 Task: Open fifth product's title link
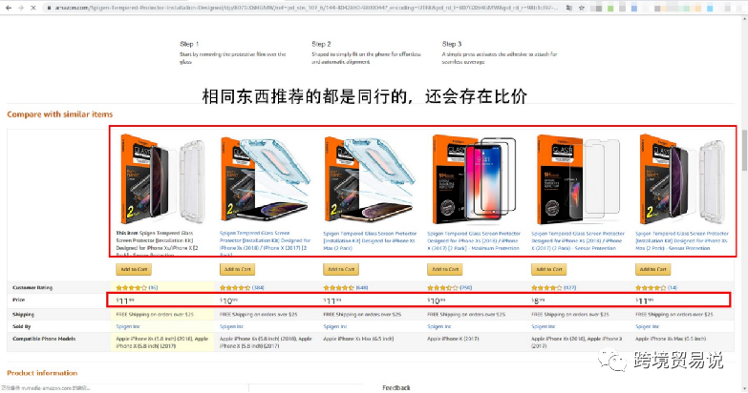click(578, 240)
